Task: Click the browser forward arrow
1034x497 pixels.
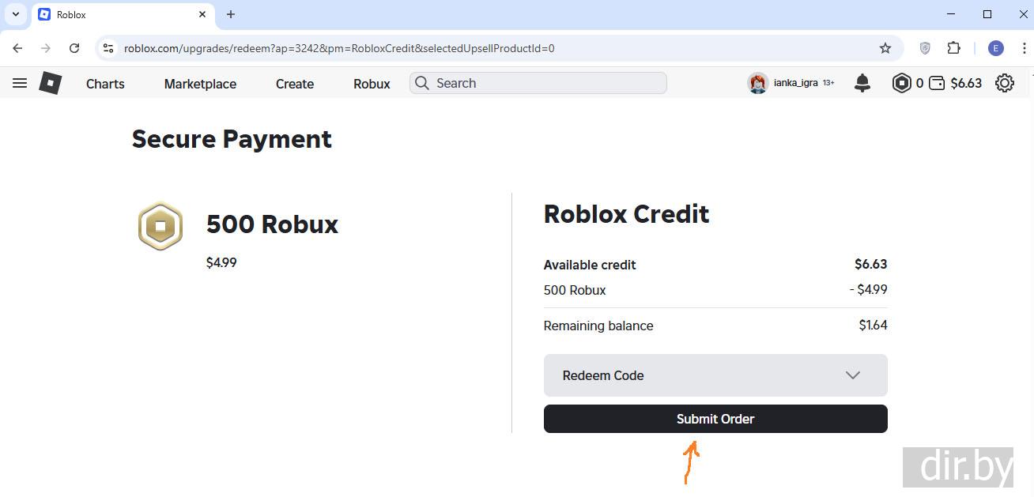Action: (x=46, y=48)
